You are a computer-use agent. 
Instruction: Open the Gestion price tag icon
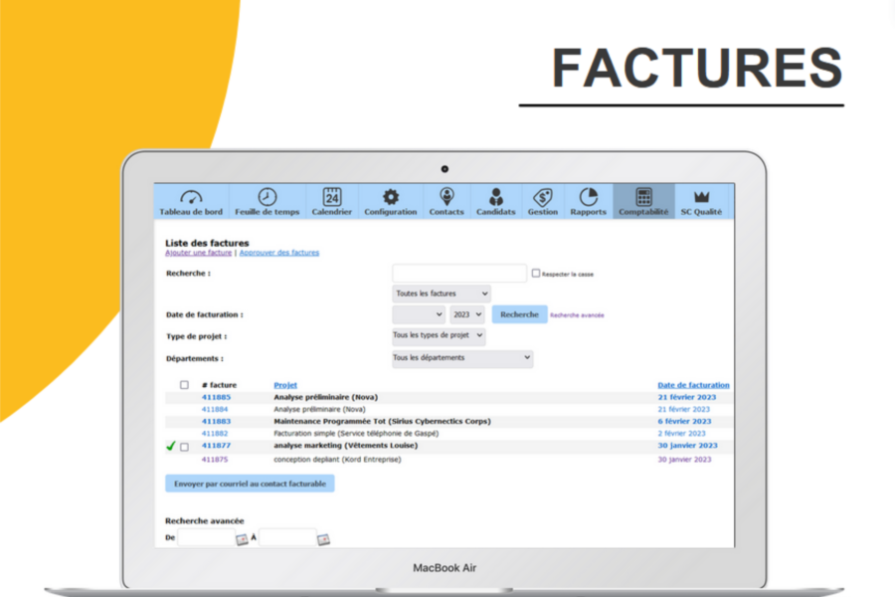point(542,197)
